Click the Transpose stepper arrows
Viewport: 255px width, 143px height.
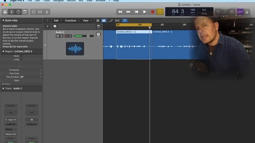pyautogui.click(x=41, y=70)
